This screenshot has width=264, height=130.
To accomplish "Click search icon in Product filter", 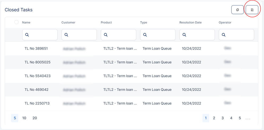I will [x=105, y=35].
